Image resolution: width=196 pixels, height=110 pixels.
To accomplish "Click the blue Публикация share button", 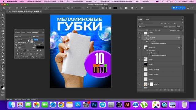I will pos(178,8).
